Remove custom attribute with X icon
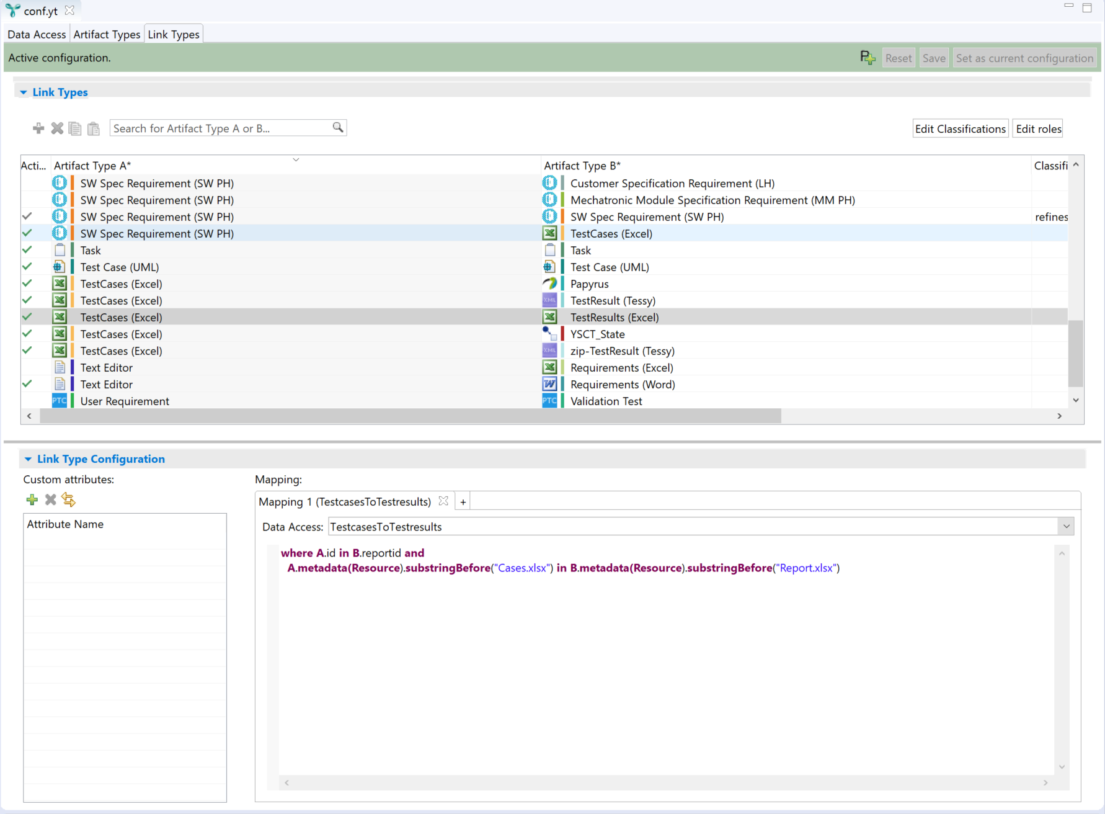 [51, 499]
